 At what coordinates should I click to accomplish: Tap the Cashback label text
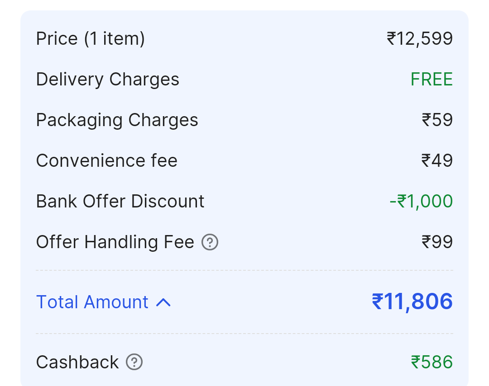pyautogui.click(x=77, y=362)
